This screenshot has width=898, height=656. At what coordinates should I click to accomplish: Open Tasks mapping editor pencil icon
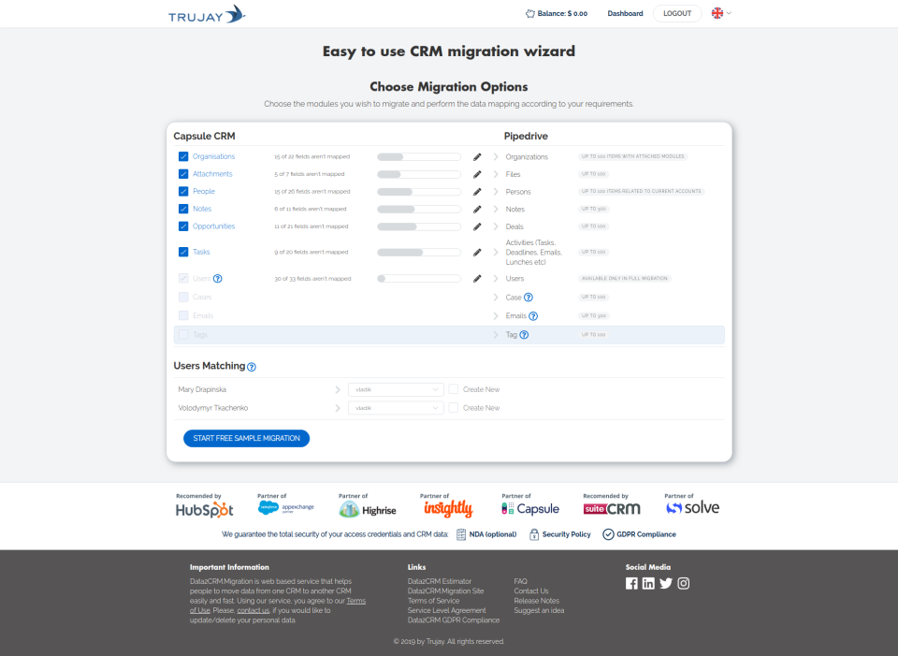click(x=477, y=252)
